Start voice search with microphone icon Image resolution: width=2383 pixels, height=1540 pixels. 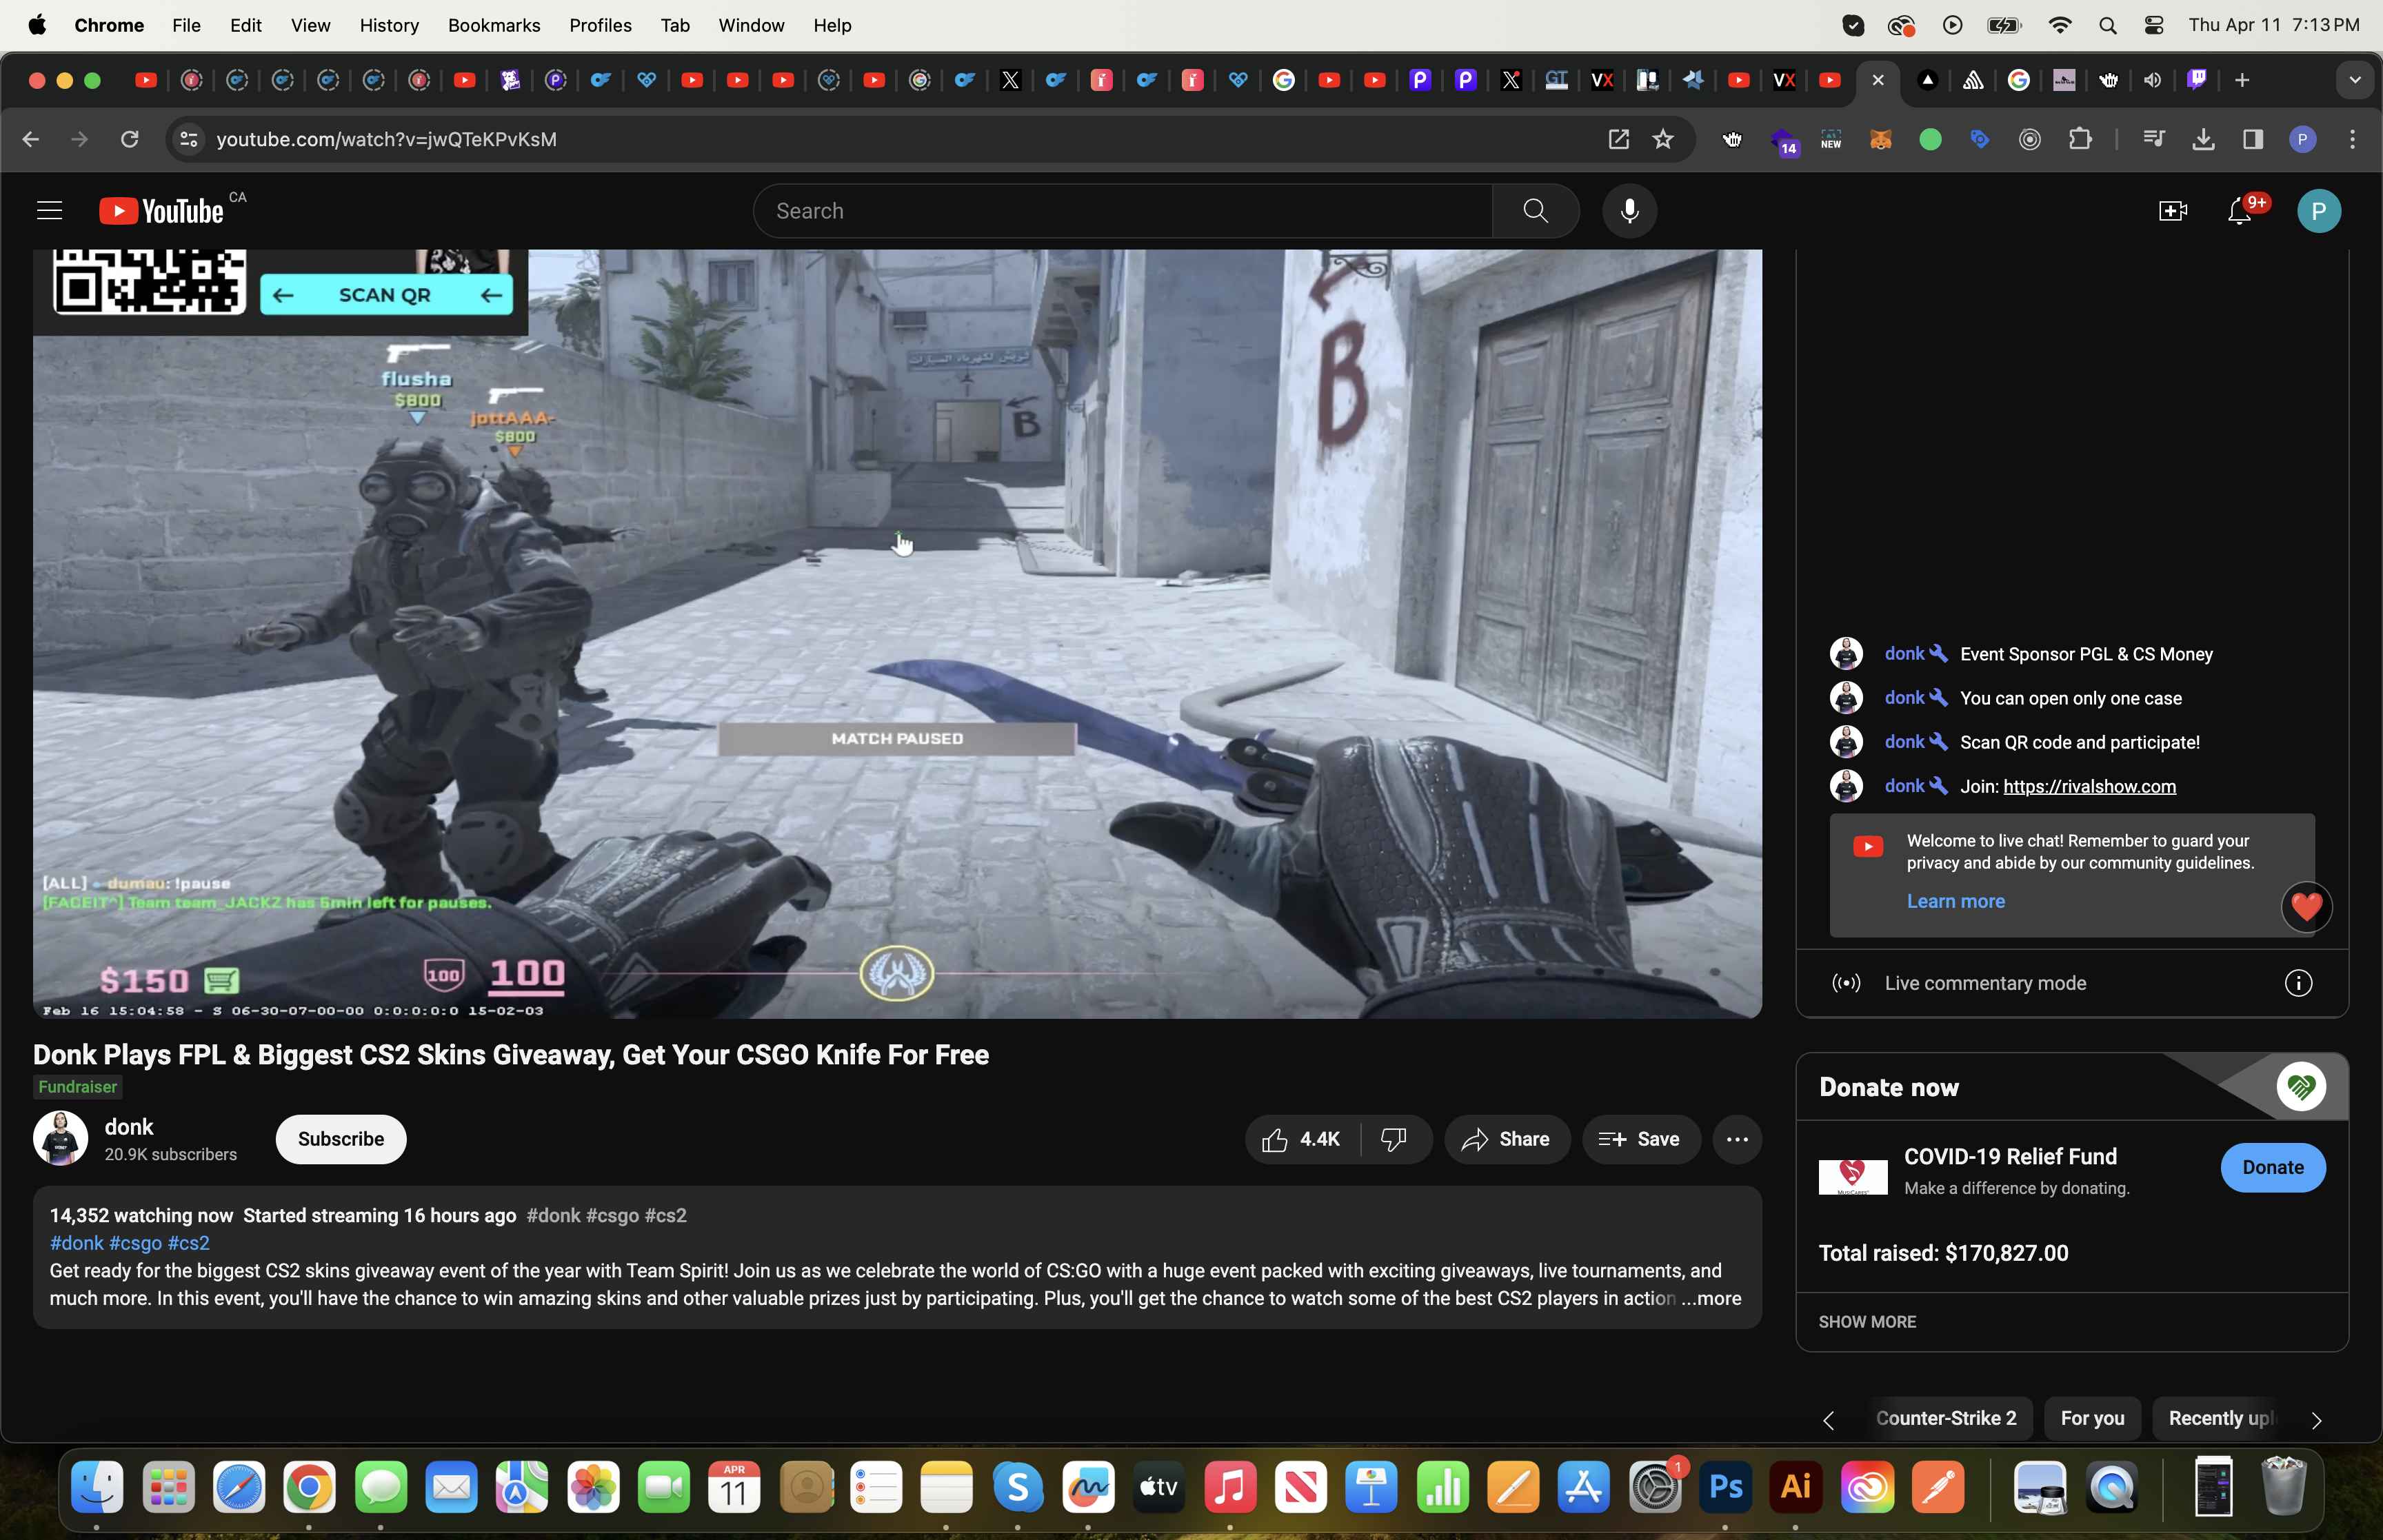click(1629, 211)
